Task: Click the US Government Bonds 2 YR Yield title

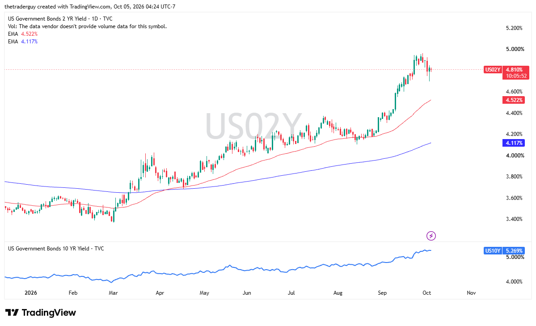Action: 60,19
